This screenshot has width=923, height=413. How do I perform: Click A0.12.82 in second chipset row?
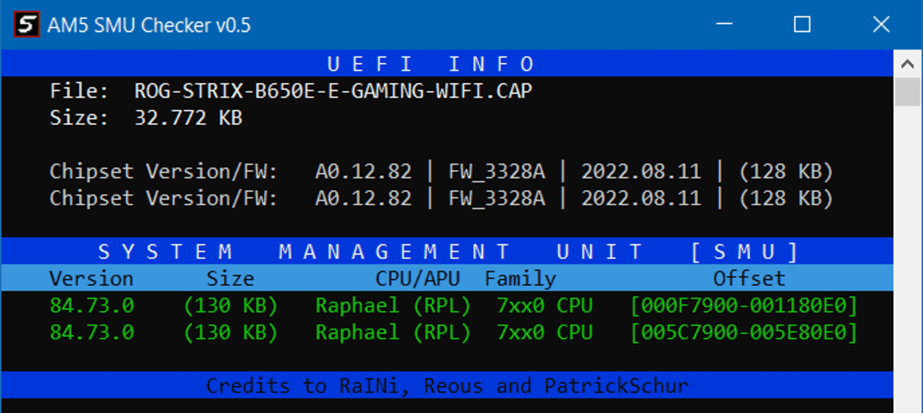tap(363, 199)
